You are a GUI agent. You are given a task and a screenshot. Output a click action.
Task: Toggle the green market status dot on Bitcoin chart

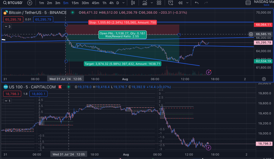[x=72, y=13]
